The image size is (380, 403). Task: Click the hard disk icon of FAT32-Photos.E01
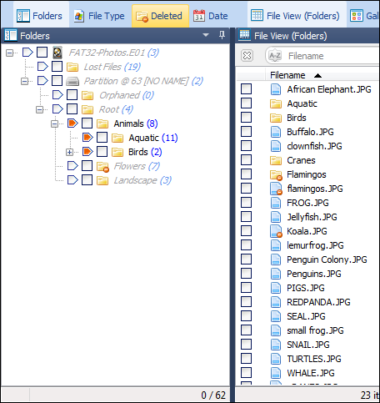tap(57, 53)
